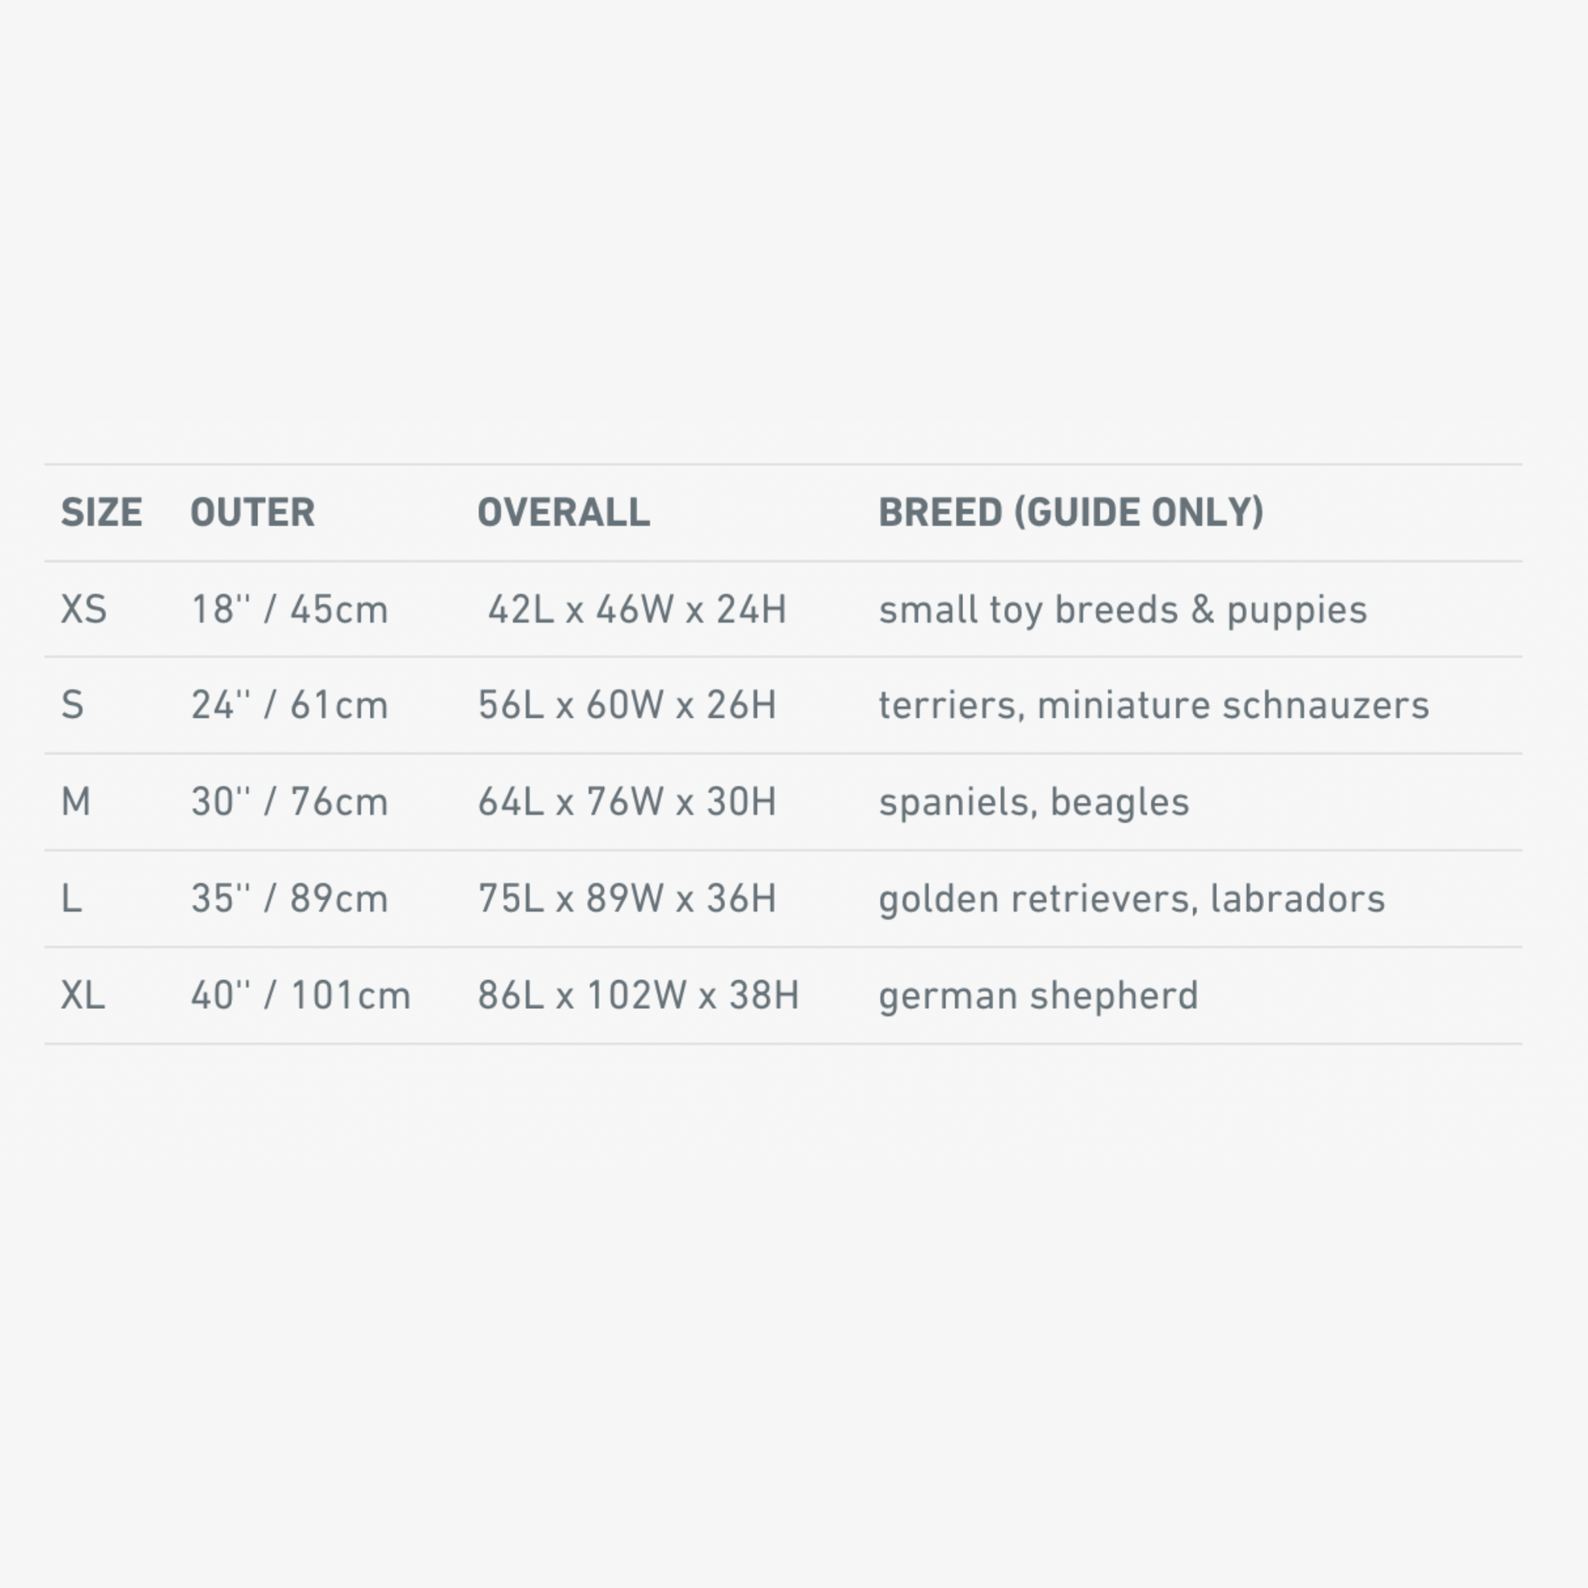The width and height of the screenshot is (1588, 1588).
Task: Click the 30'' / 76cm outer measurement
Action: point(290,801)
